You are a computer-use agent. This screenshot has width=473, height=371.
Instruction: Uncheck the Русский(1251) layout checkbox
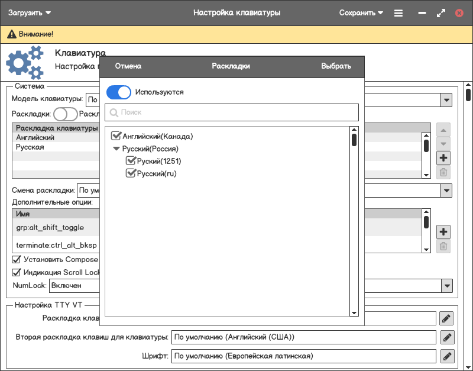coord(131,161)
